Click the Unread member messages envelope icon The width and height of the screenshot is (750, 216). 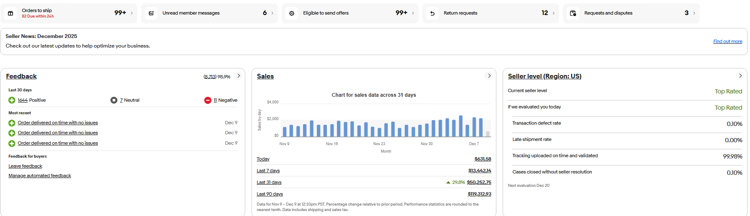pyautogui.click(x=152, y=13)
